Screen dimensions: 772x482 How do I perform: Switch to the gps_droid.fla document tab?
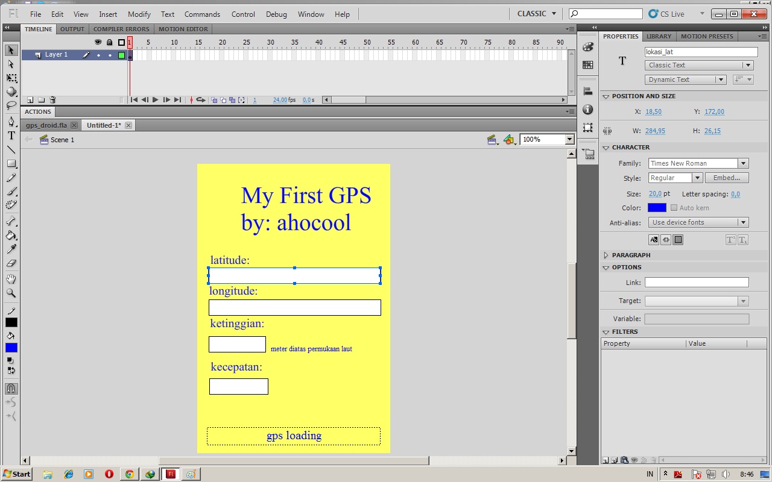(46, 125)
